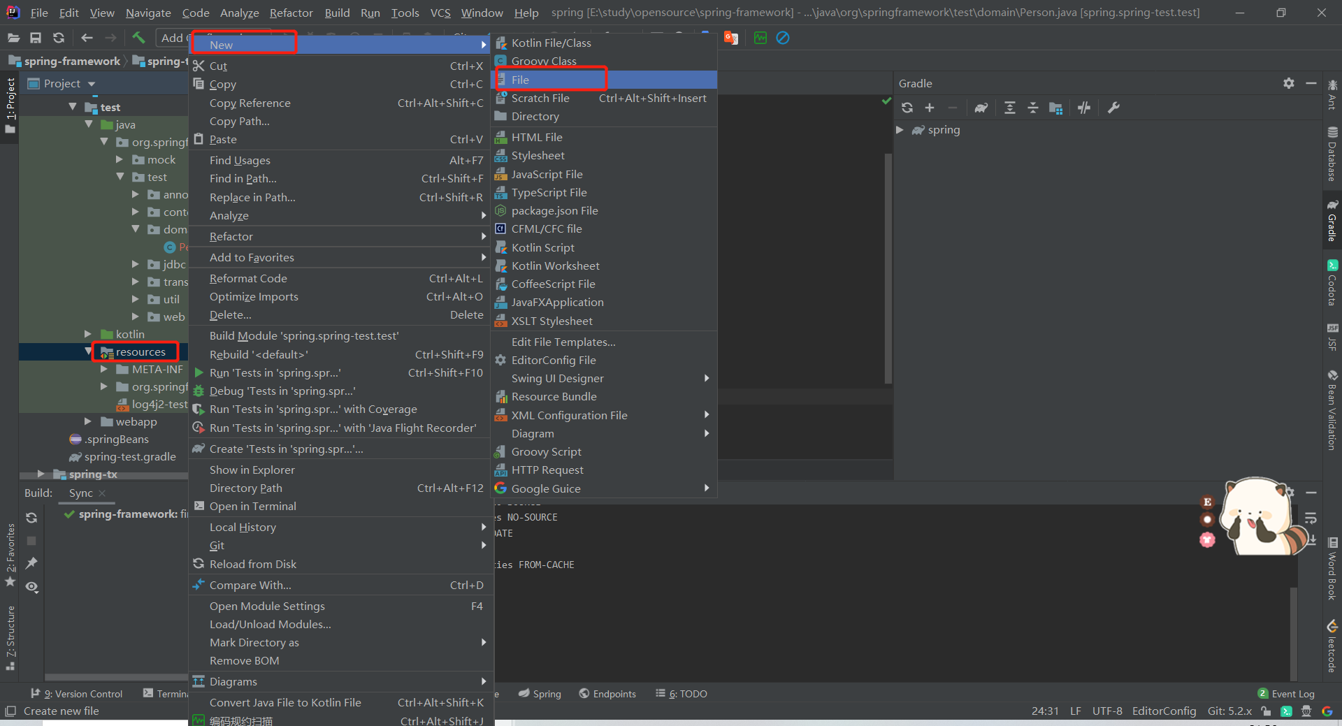Expand the spring-tx module
The width and height of the screenshot is (1342, 726).
41,474
